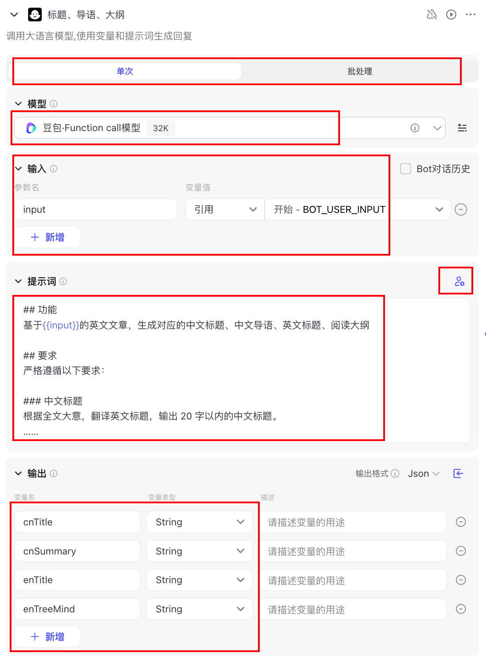Collapse the 模型 section
Image resolution: width=486 pixels, height=664 pixels.
pyautogui.click(x=18, y=104)
